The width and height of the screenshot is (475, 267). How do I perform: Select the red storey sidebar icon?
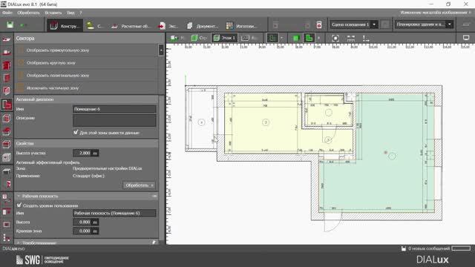[7, 65]
